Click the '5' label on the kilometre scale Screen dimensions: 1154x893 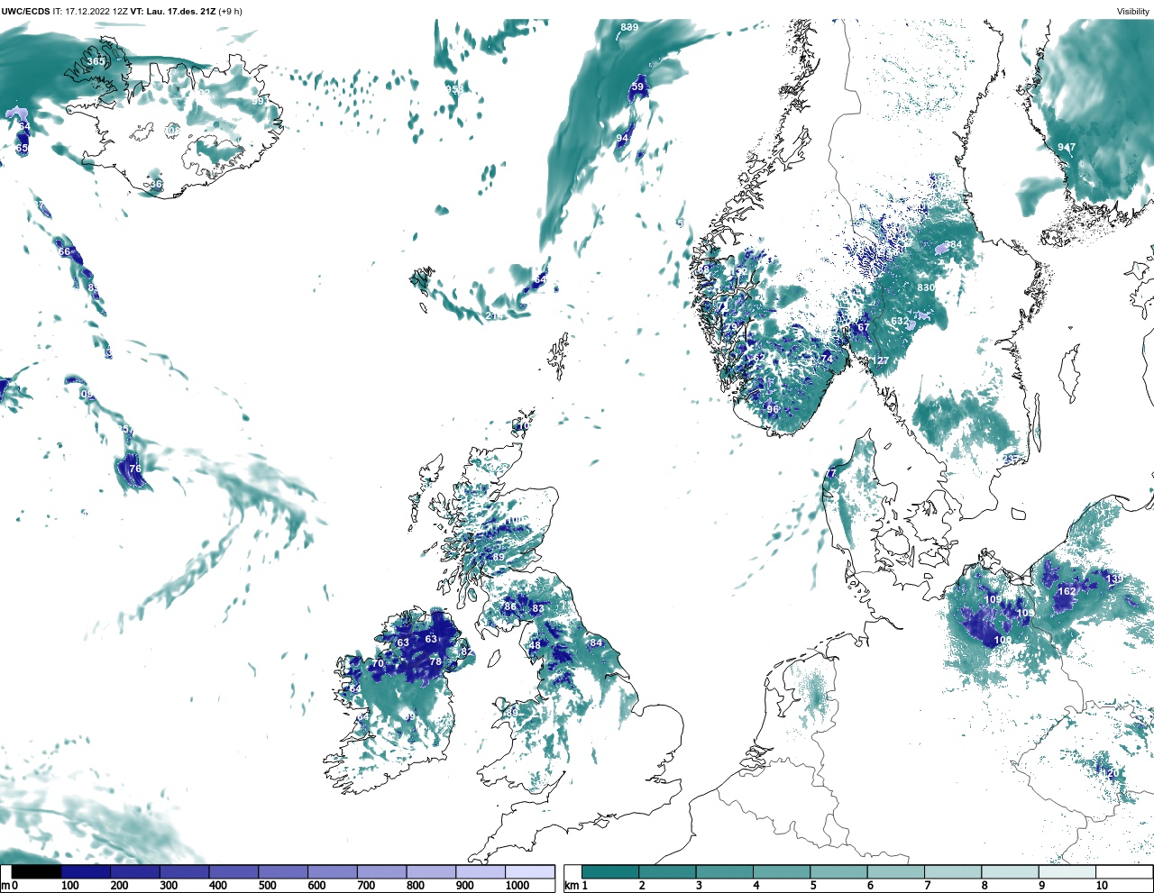[x=813, y=886]
